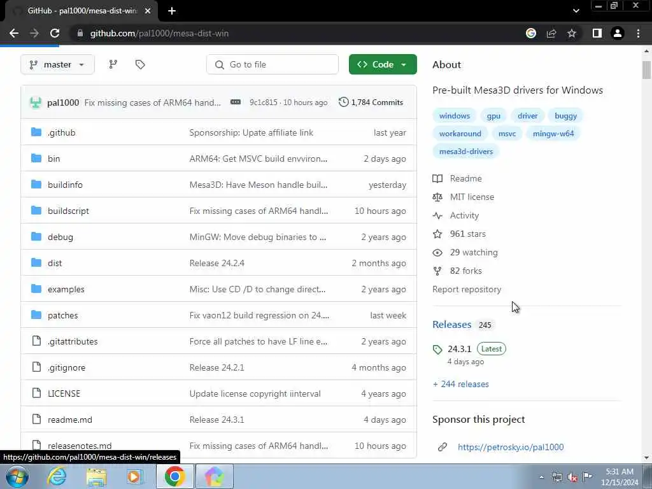Viewport: 652px width, 489px height.
Task: Open 'Update license copyright iinterval' commit
Action: point(255,393)
